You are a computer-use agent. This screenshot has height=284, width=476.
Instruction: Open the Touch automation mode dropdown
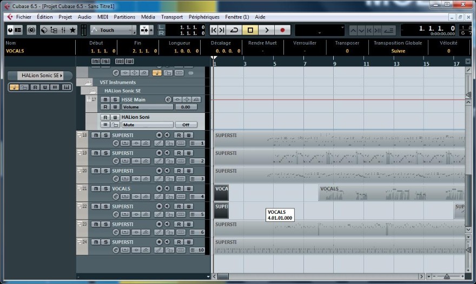click(x=113, y=30)
